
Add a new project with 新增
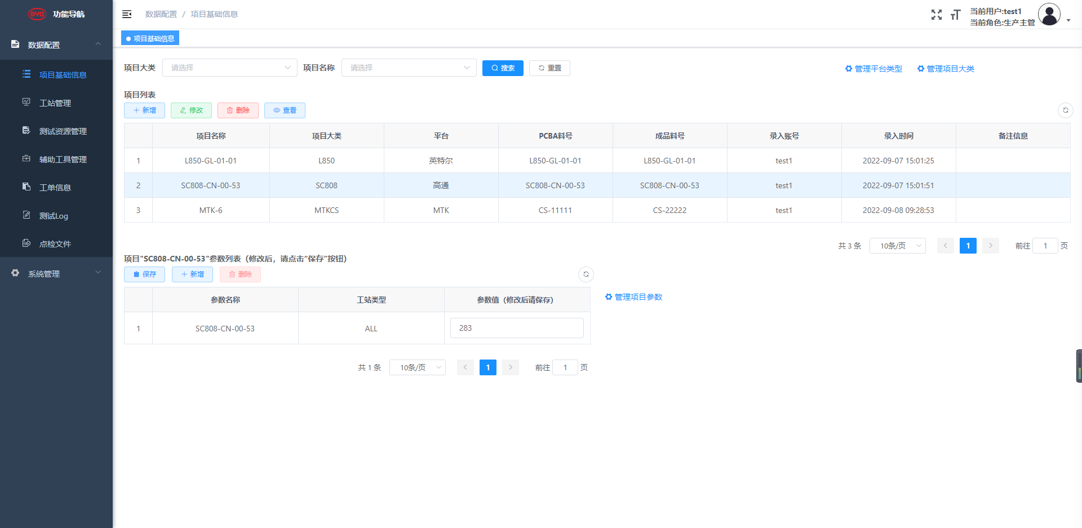pyautogui.click(x=144, y=110)
